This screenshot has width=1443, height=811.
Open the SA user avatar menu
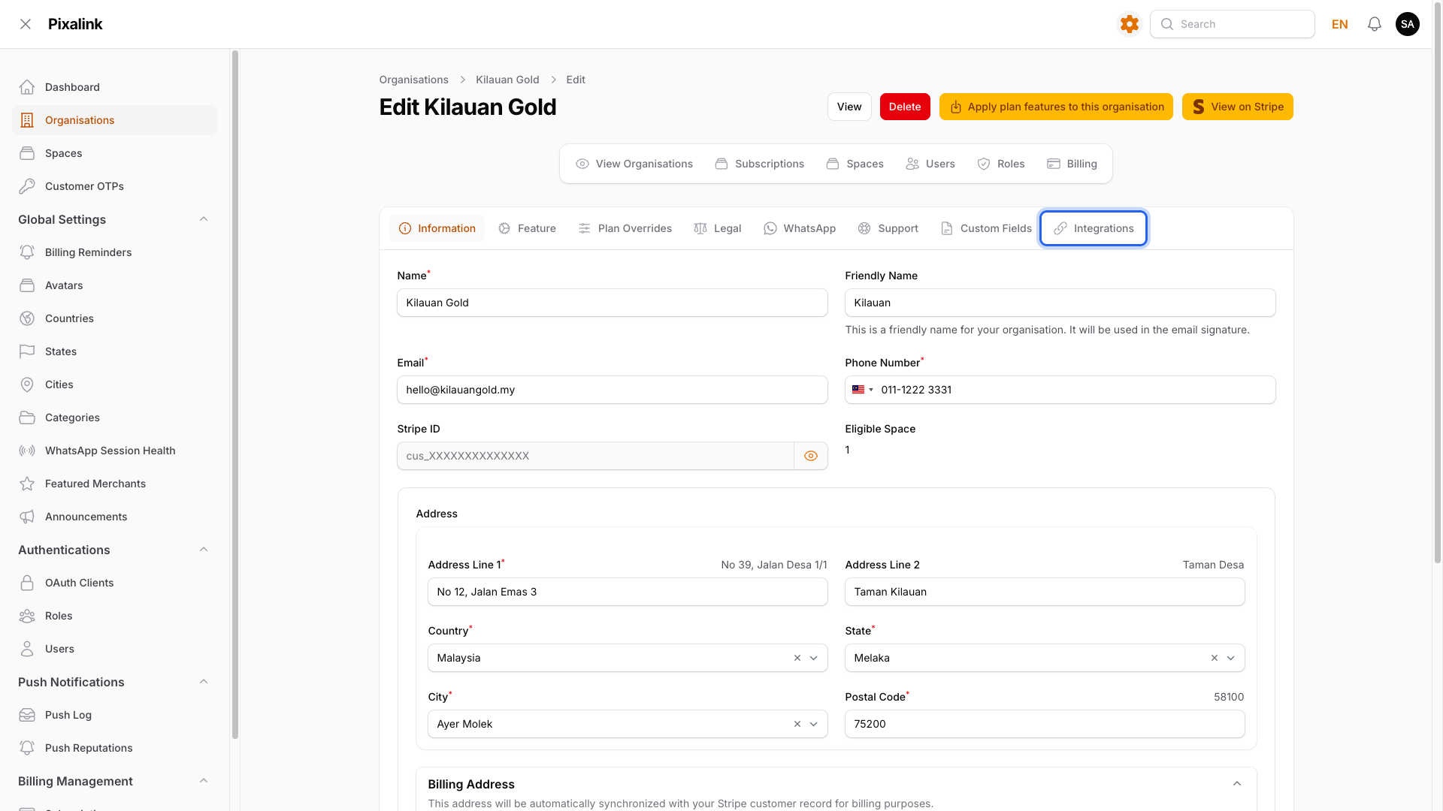(x=1408, y=24)
